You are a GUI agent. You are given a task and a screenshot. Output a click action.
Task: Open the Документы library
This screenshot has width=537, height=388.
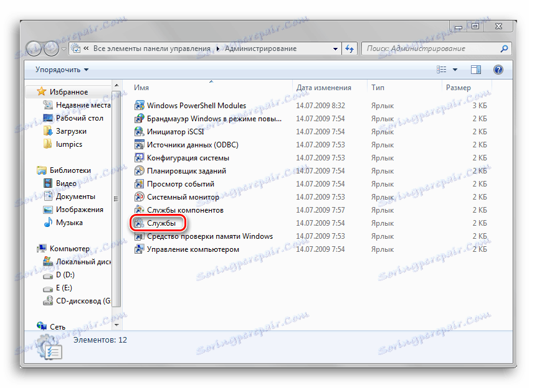tap(75, 196)
